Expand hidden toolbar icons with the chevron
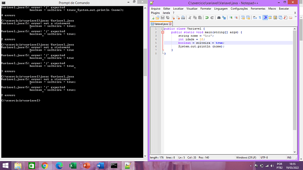This screenshot has height=170, width=303. pyautogui.click(x=295, y=17)
